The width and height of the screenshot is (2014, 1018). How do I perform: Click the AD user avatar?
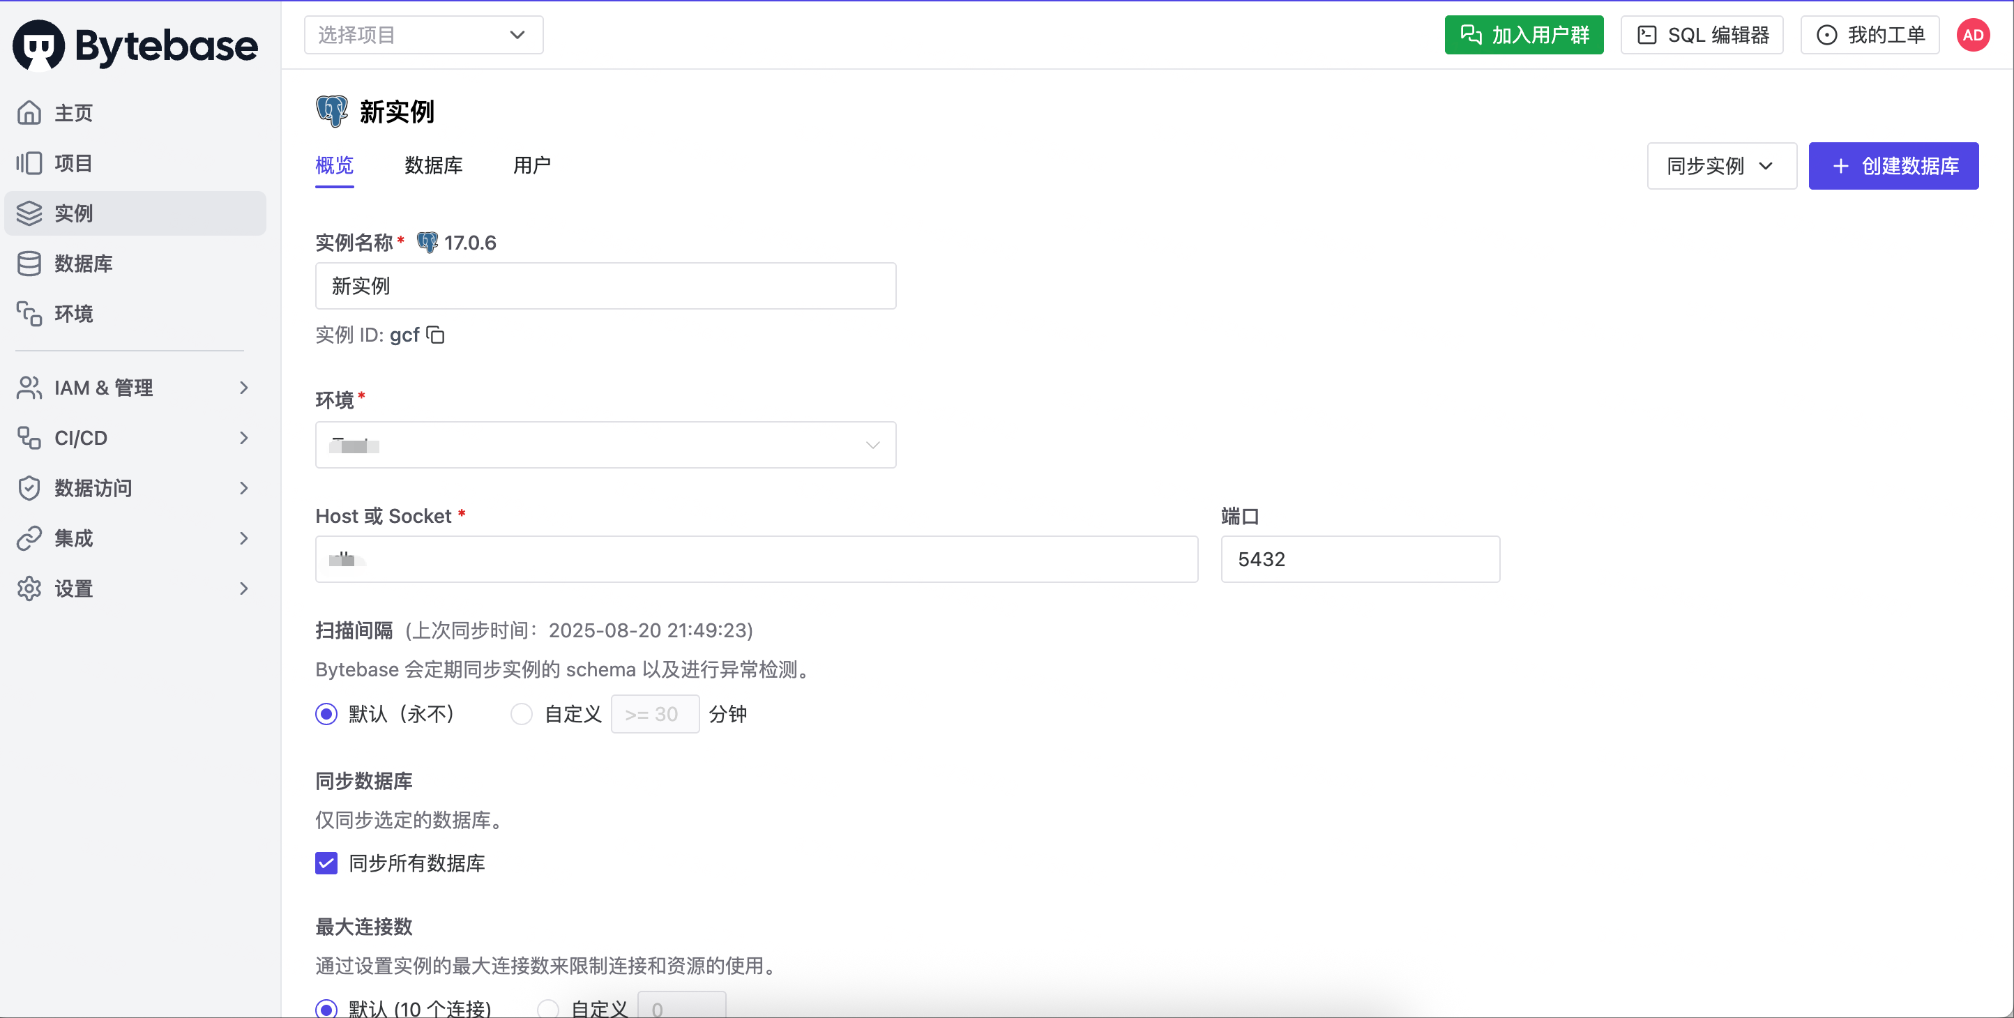click(1973, 35)
